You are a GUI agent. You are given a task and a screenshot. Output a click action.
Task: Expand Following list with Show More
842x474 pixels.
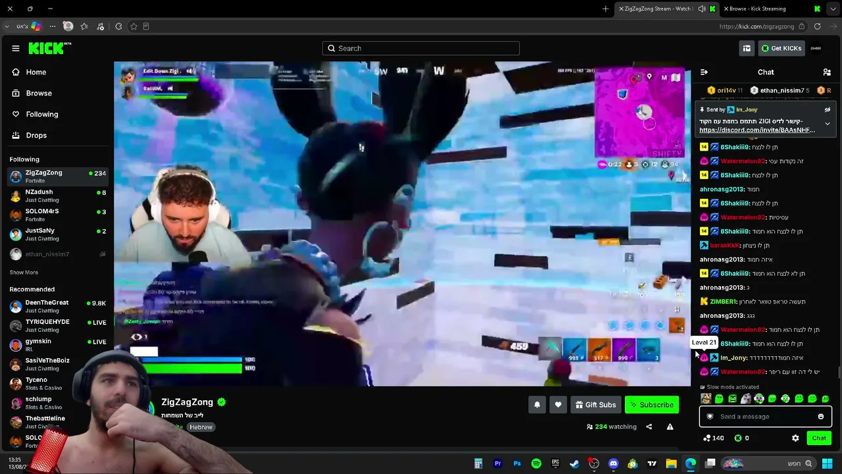coord(24,273)
